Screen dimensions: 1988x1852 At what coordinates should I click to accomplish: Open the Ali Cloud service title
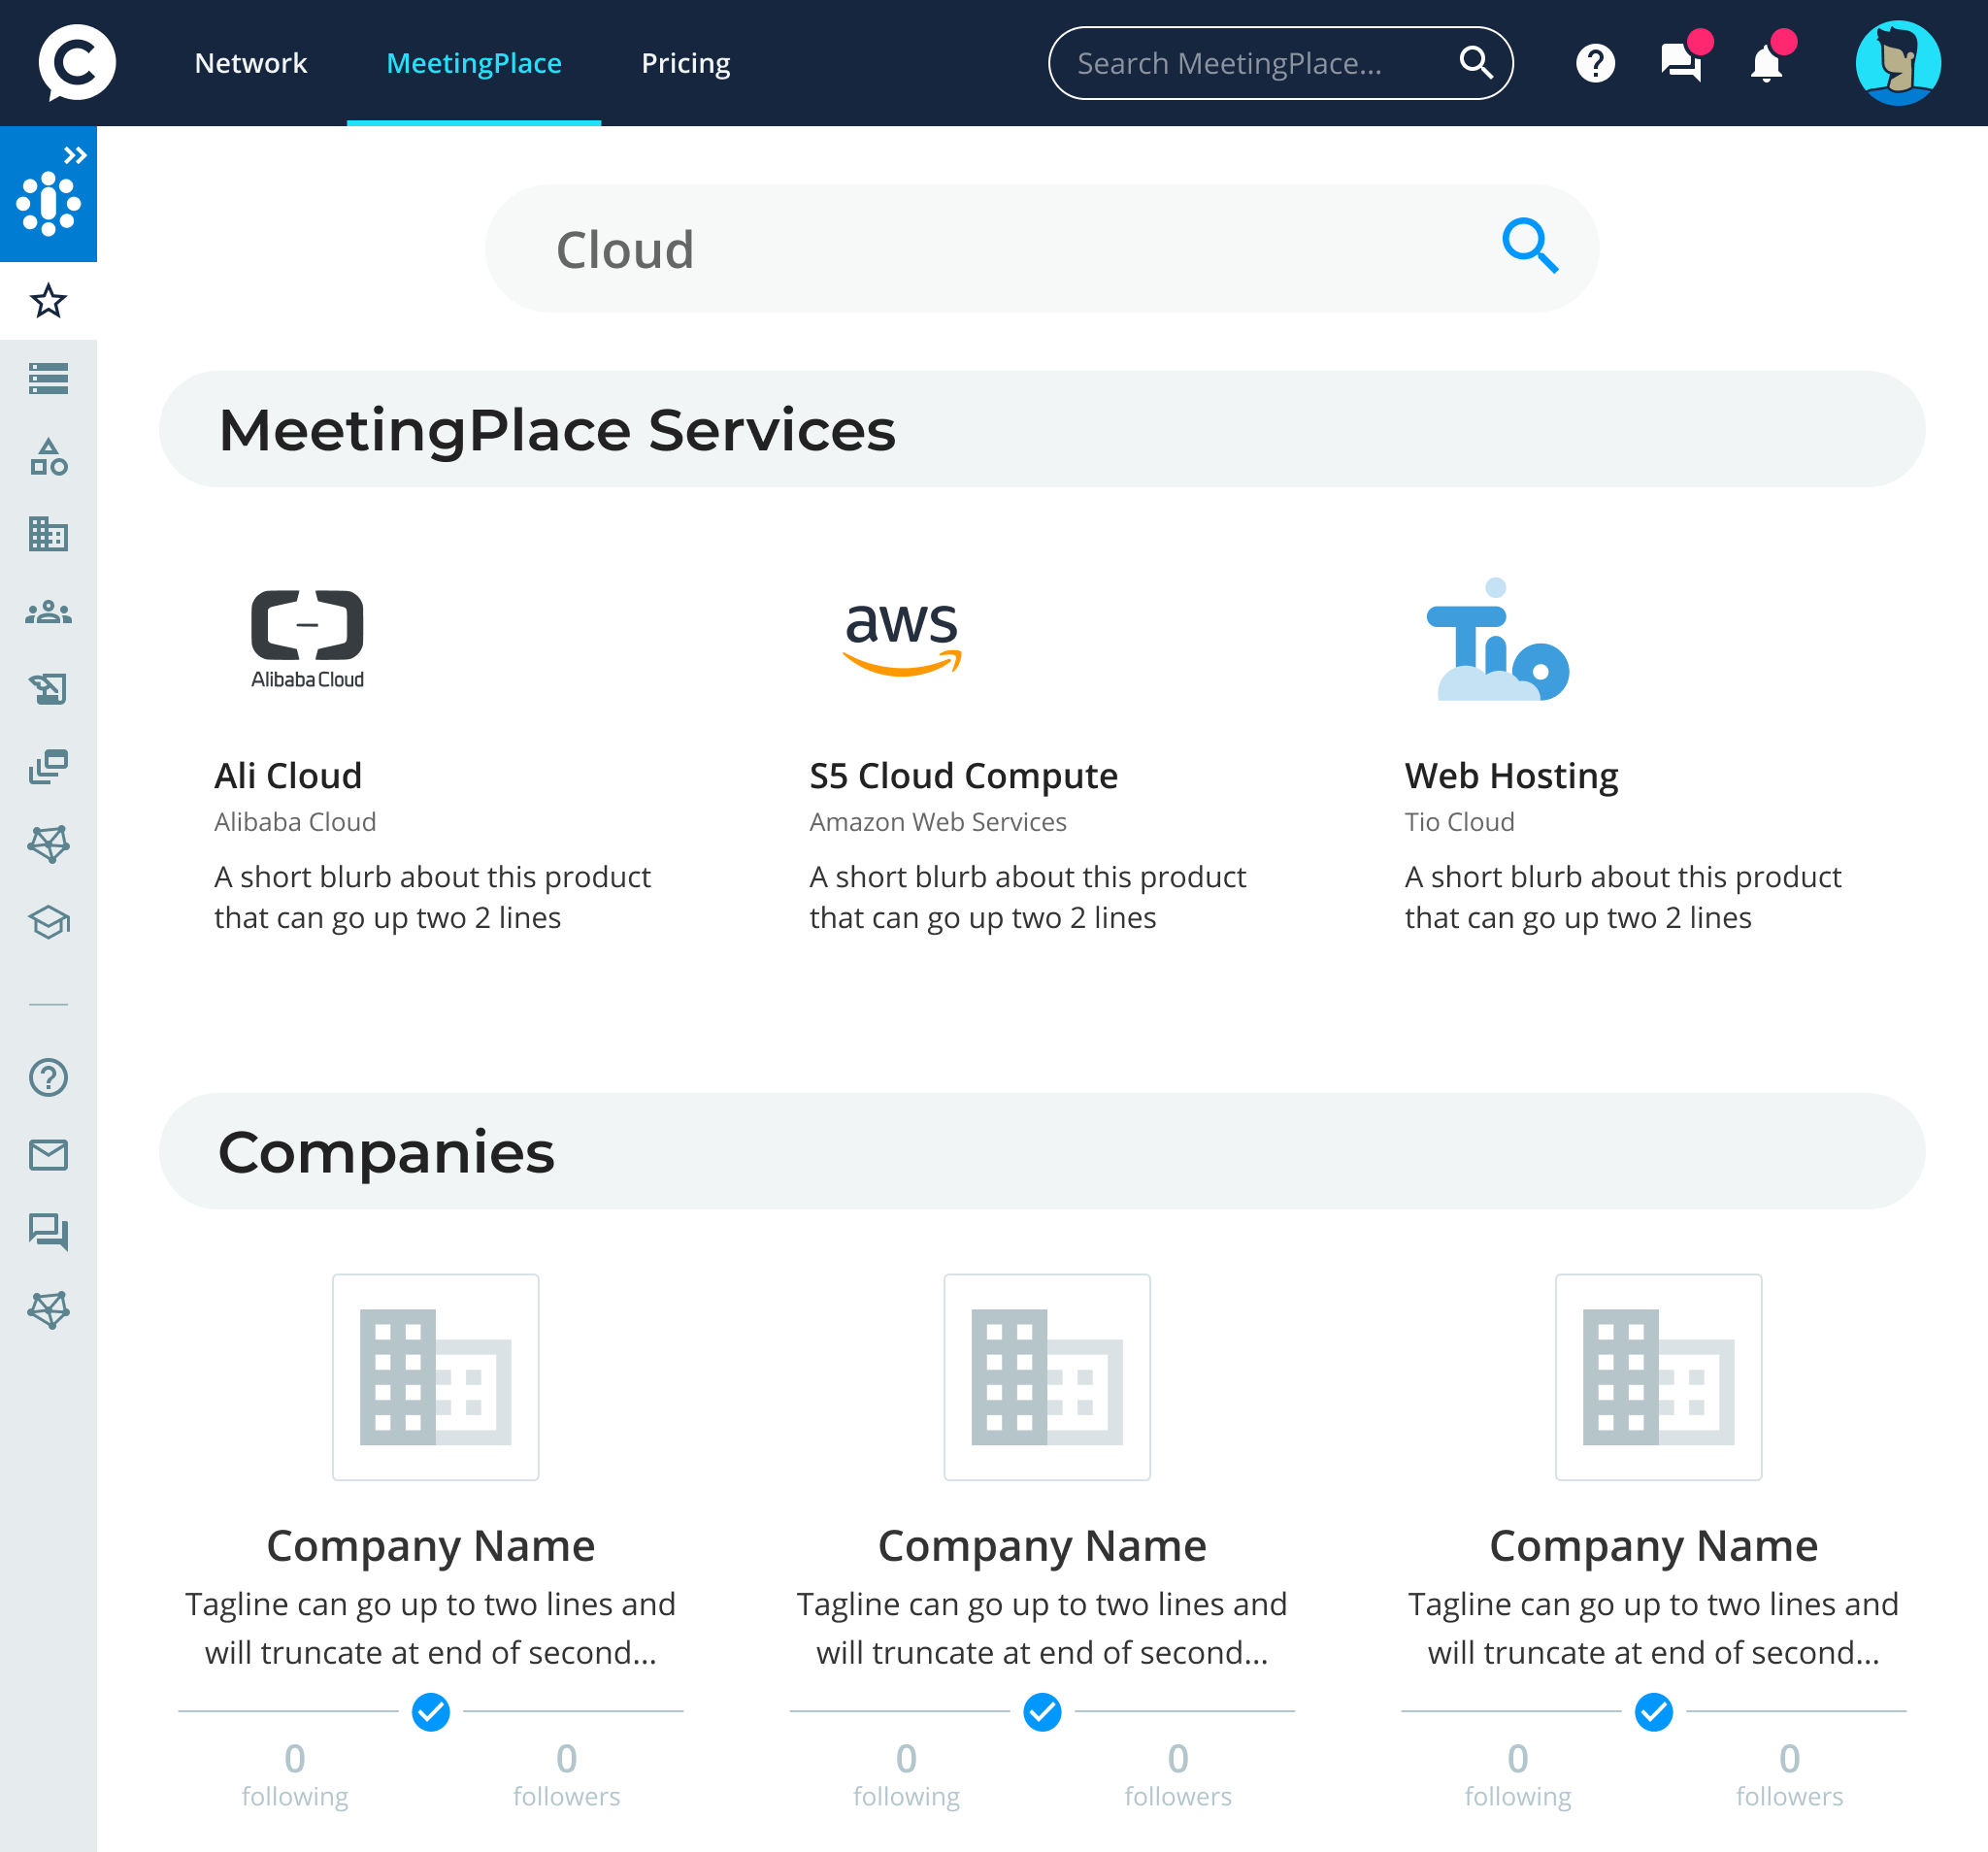coord(288,776)
